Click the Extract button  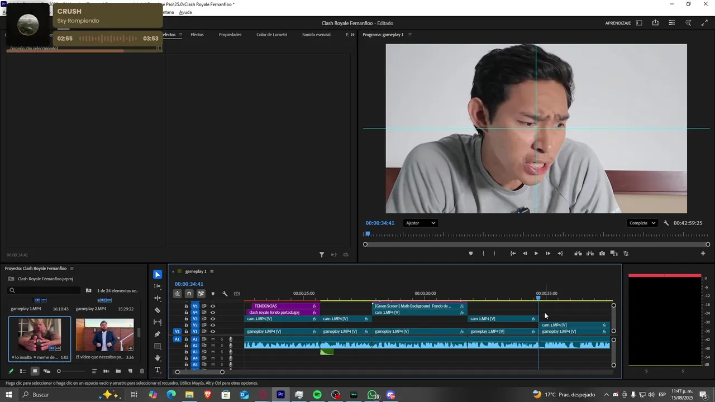click(x=590, y=253)
